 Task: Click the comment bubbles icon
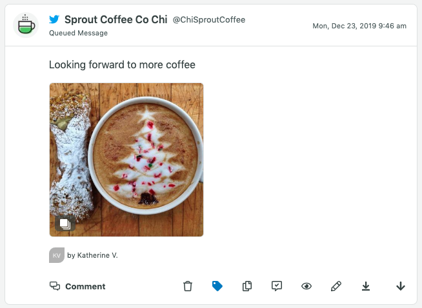[x=55, y=286]
